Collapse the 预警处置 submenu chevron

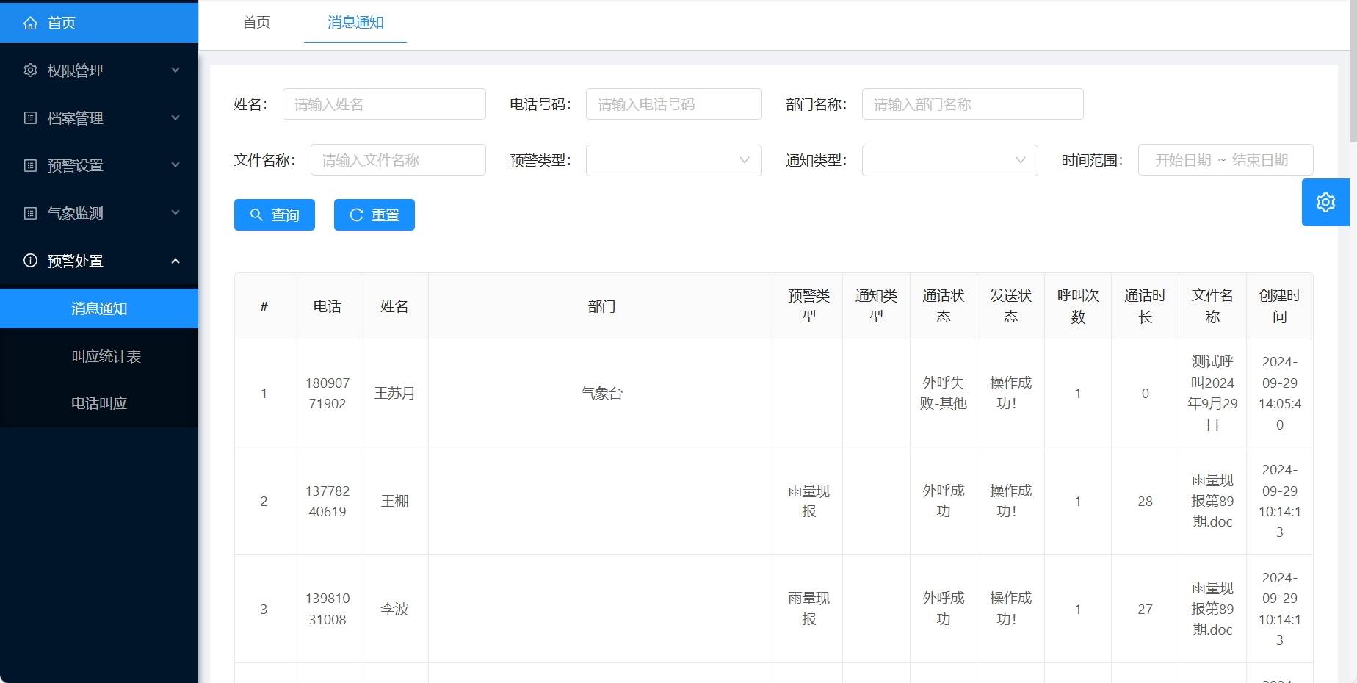[175, 261]
